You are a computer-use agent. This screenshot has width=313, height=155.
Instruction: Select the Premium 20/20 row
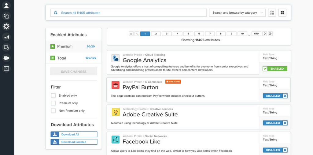[x=74, y=46]
